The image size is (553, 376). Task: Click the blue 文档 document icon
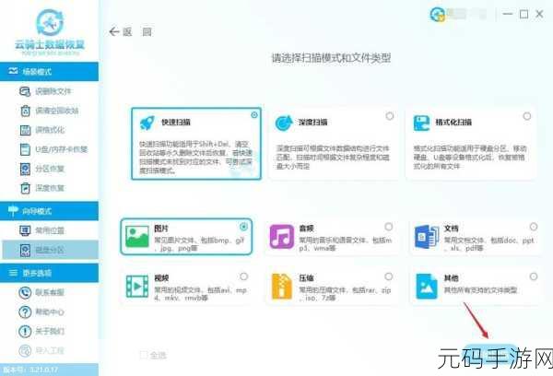click(427, 237)
